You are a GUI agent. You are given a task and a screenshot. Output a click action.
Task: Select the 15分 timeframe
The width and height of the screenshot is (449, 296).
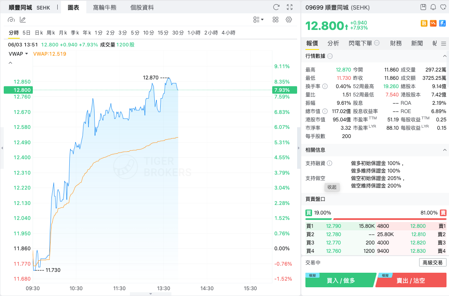click(163, 33)
